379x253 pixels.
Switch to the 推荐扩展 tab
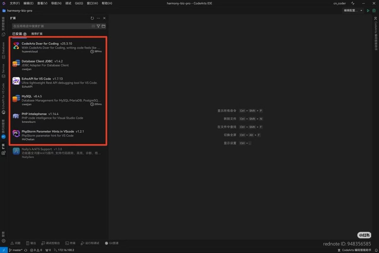(37, 34)
